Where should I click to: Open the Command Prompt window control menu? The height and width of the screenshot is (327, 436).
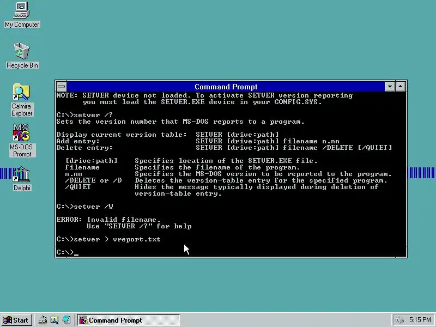(61, 87)
